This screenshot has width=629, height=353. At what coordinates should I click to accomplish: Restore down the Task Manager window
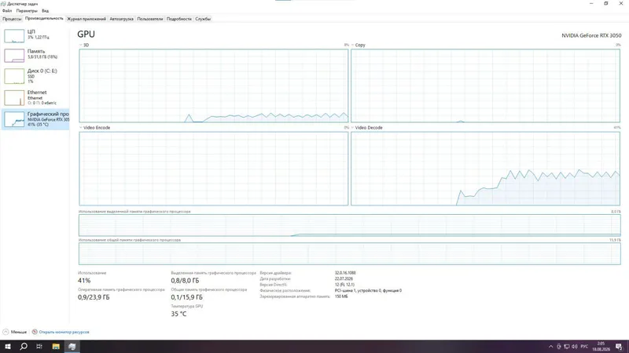(x=606, y=4)
